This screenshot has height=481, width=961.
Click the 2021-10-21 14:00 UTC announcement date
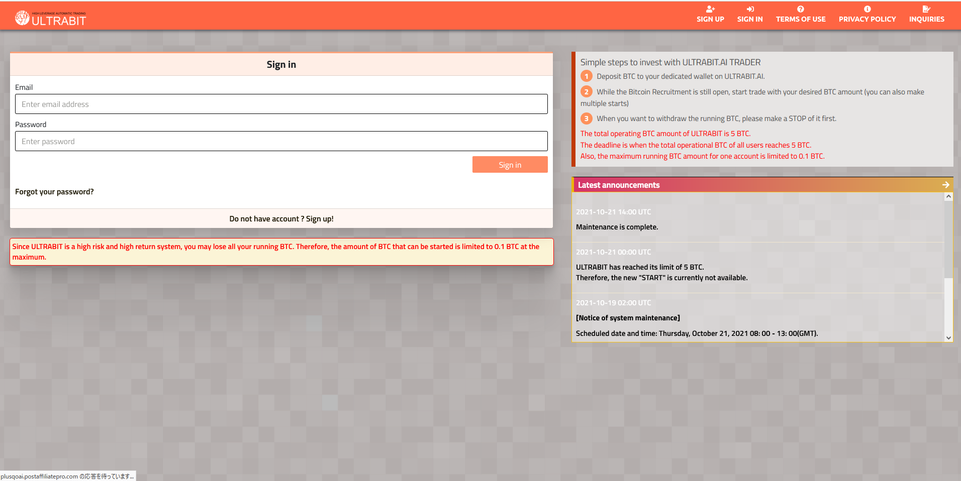click(613, 212)
